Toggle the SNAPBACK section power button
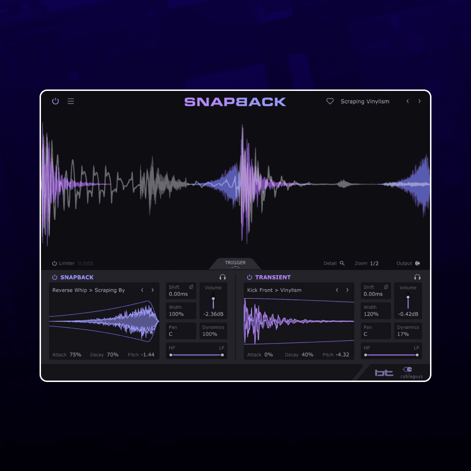The image size is (471, 471). (55, 277)
